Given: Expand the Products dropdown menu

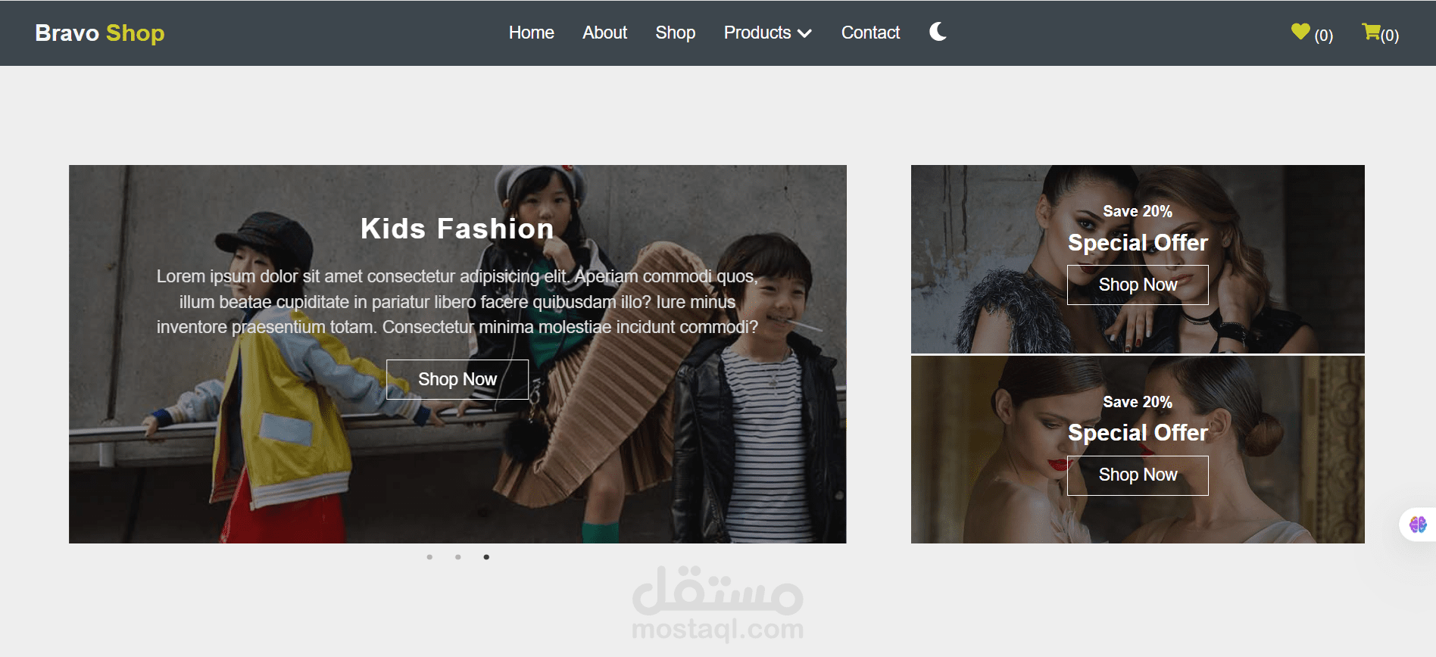Looking at the screenshot, I should pyautogui.click(x=768, y=33).
